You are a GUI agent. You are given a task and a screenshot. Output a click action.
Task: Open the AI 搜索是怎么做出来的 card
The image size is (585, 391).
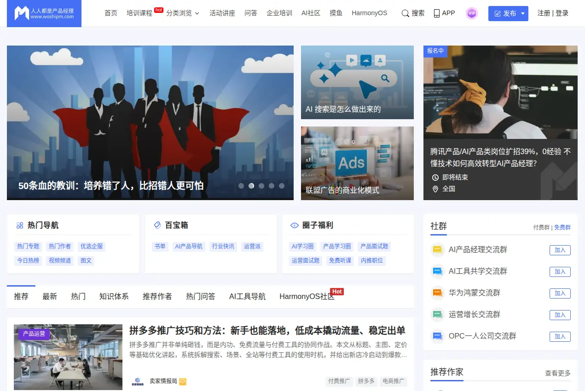tap(357, 82)
